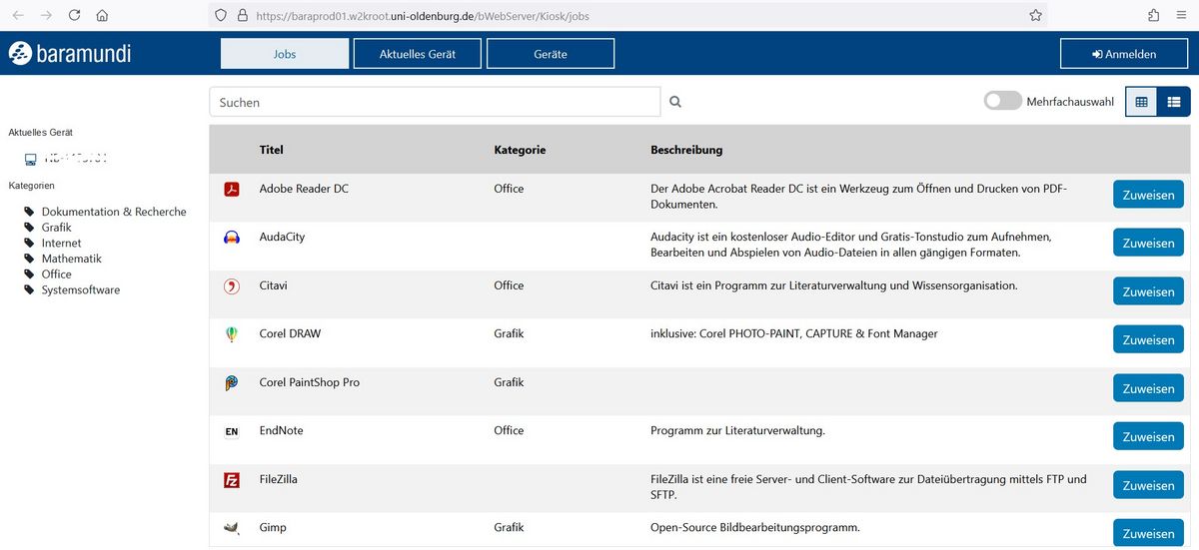Screen dimensions: 1199x550
Task: Click the EndNote EN icon
Action: 232,431
